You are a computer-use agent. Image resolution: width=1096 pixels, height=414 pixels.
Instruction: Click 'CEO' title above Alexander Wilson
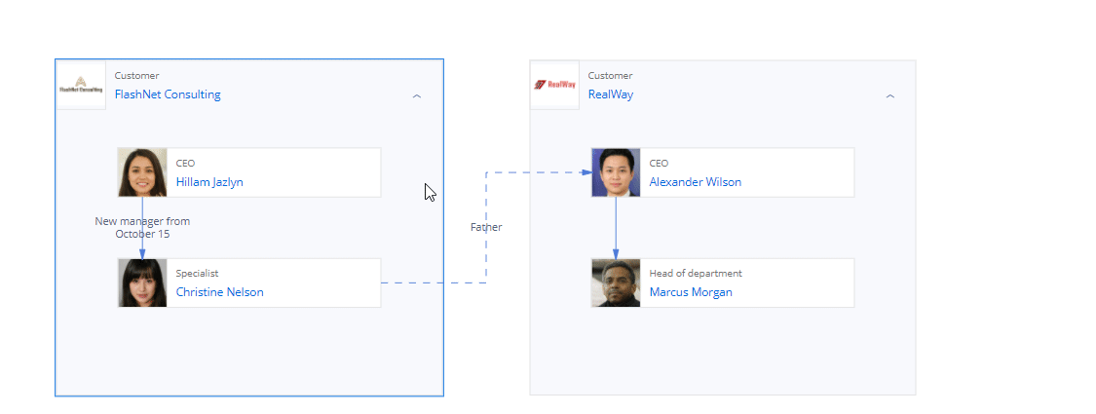click(659, 163)
